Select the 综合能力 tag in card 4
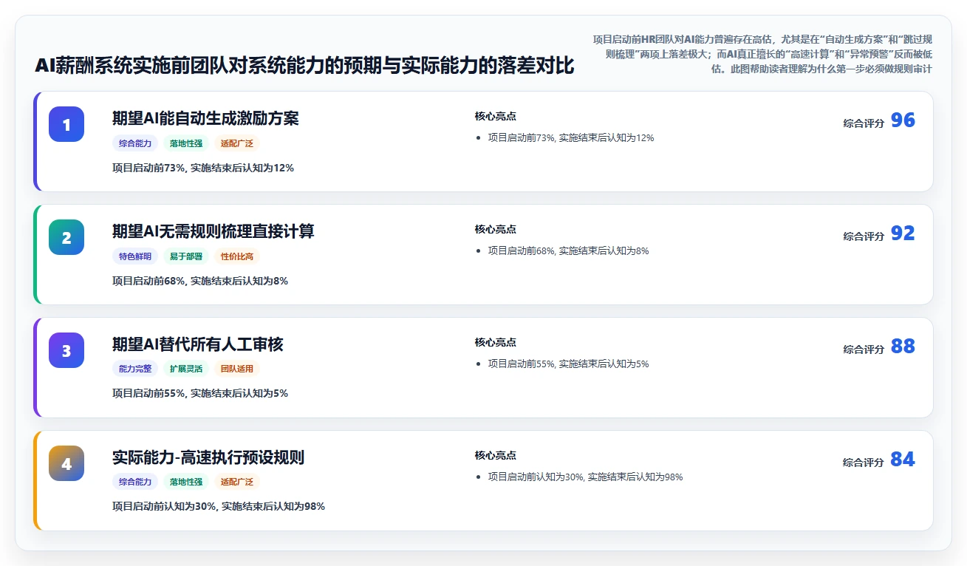The height and width of the screenshot is (566, 967). pos(135,482)
